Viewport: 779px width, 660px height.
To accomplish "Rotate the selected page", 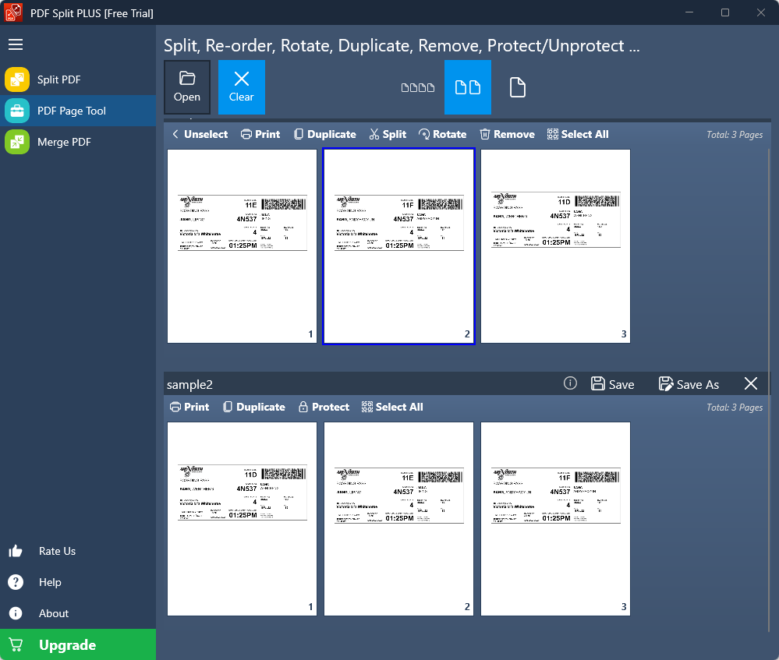I will (x=442, y=134).
